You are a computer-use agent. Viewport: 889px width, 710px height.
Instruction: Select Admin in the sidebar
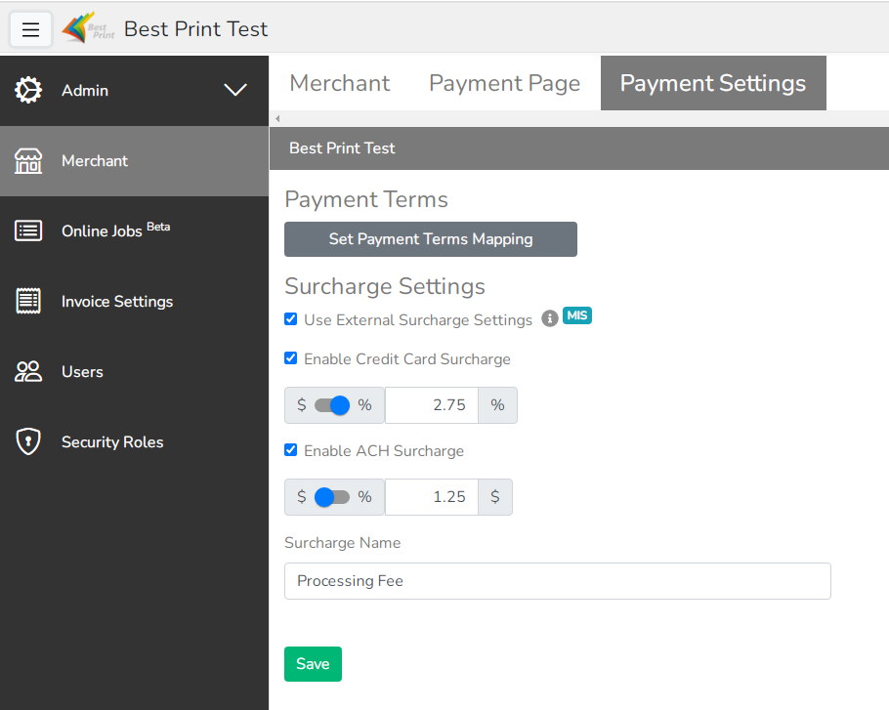(x=135, y=91)
